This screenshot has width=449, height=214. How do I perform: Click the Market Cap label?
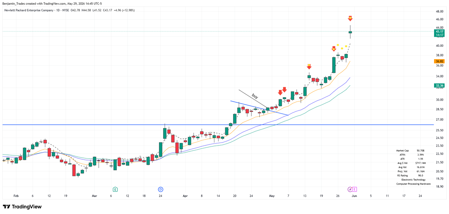[403, 150]
